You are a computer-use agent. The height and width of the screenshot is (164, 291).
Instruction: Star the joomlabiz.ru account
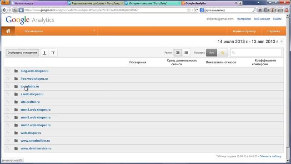8,87
